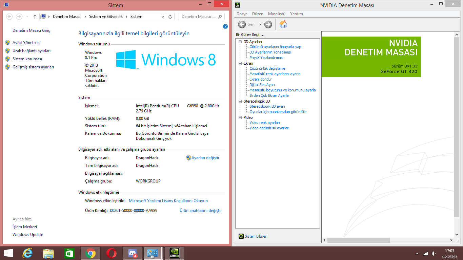Open the recent locations dropdown arrow
The image size is (463, 260).
click(27, 17)
